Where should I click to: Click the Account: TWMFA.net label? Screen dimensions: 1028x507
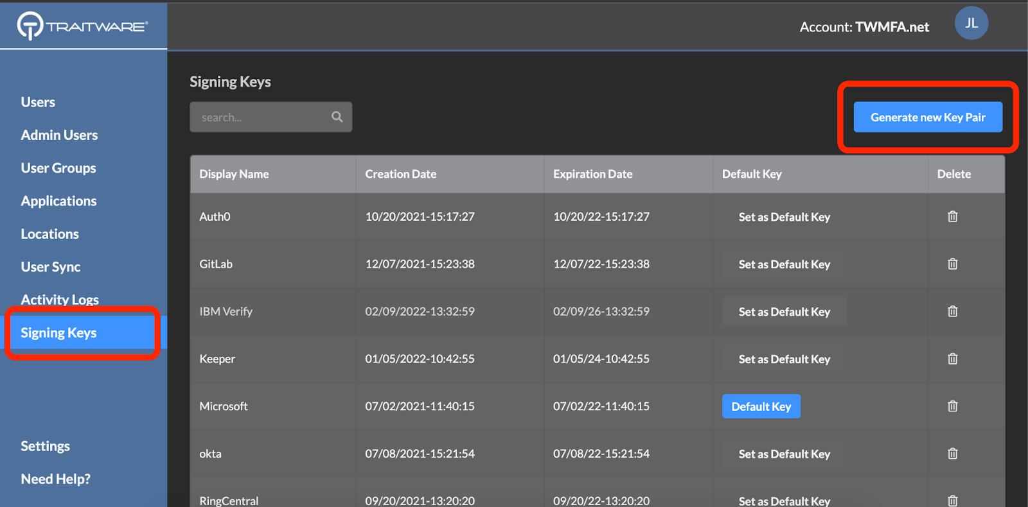(864, 27)
